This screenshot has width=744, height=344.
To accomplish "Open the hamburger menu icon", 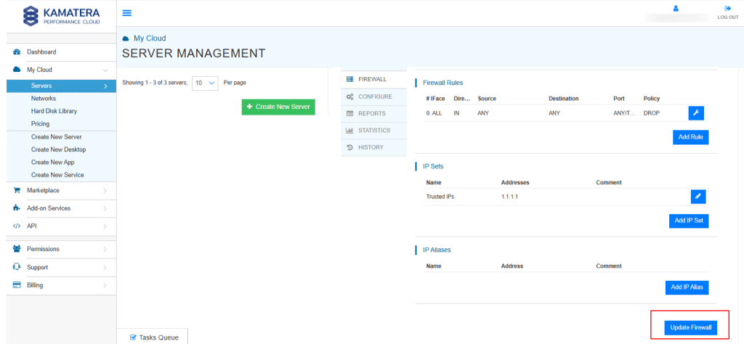I will [126, 13].
